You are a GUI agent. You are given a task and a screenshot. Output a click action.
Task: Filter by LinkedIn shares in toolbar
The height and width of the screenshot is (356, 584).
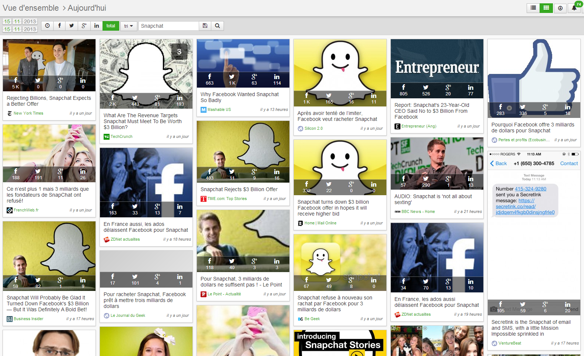[97, 26]
